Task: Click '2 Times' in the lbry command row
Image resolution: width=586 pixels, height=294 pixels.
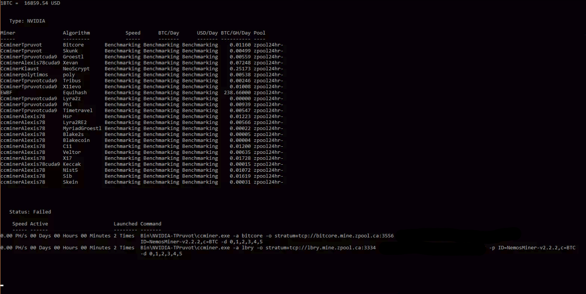Action: [x=124, y=247]
